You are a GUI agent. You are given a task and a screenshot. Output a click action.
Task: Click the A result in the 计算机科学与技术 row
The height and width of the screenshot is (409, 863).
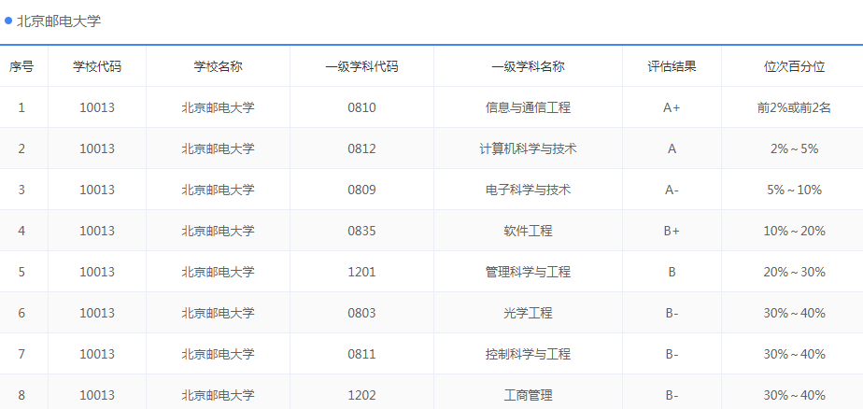pyautogui.click(x=672, y=148)
